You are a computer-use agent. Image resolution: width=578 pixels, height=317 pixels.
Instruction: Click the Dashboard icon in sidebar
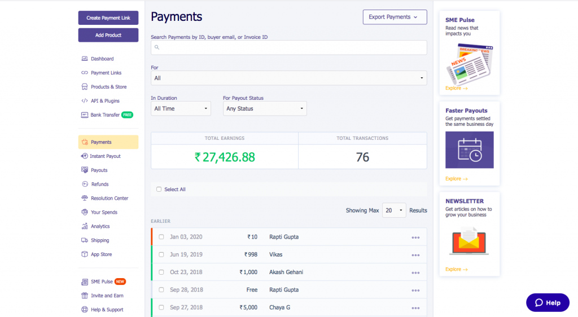pos(85,59)
